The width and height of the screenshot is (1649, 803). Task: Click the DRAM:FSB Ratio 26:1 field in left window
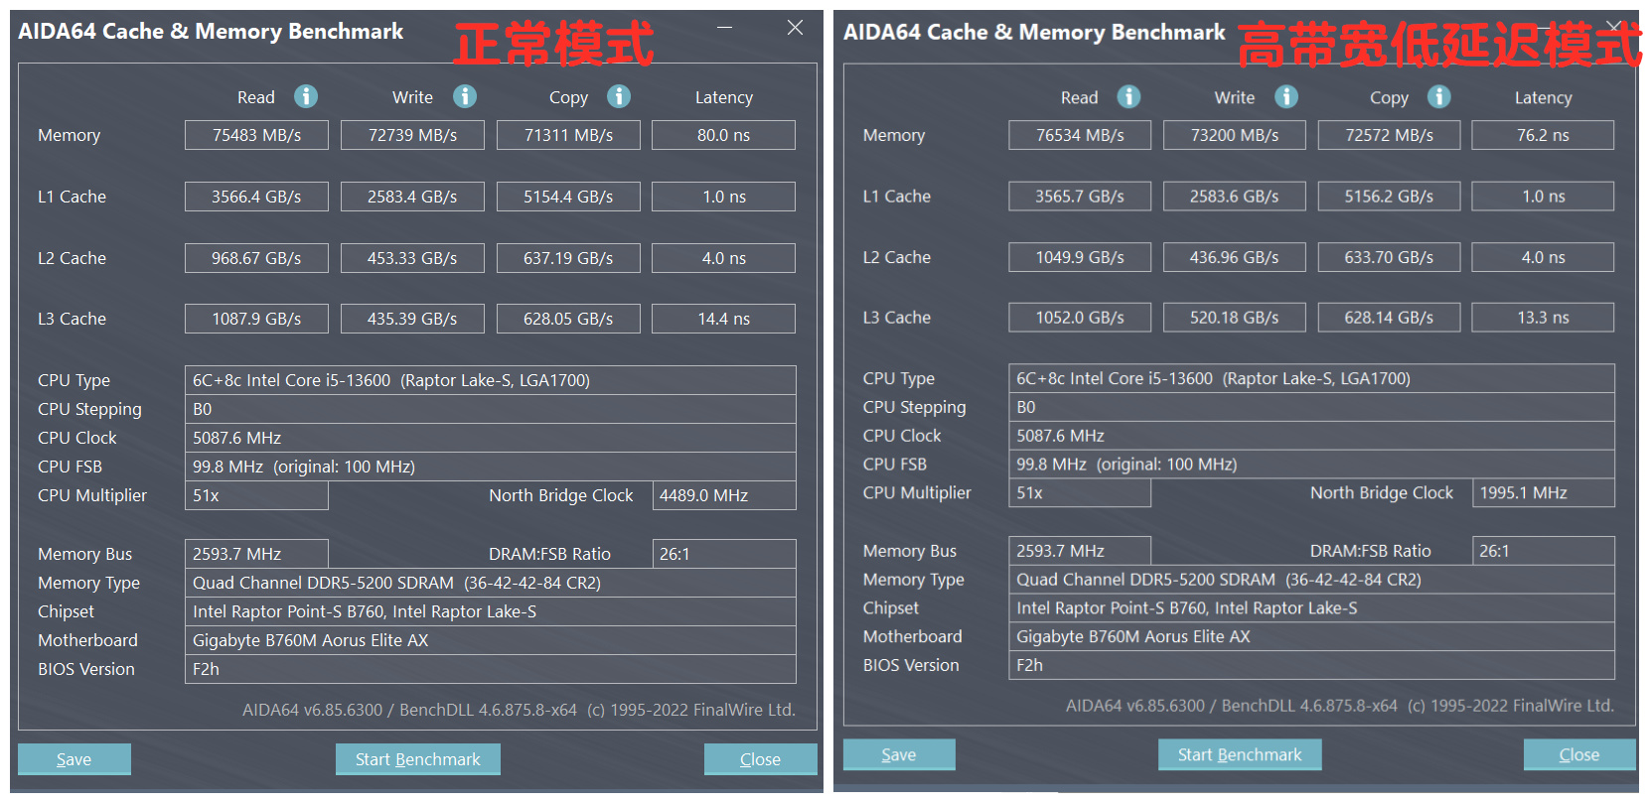click(724, 554)
